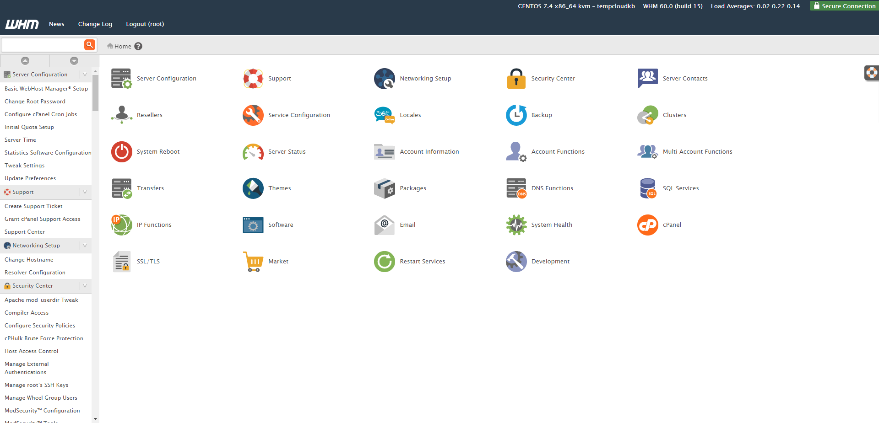Click the orange search magnifier button
This screenshot has width=879, height=423.
(90, 44)
